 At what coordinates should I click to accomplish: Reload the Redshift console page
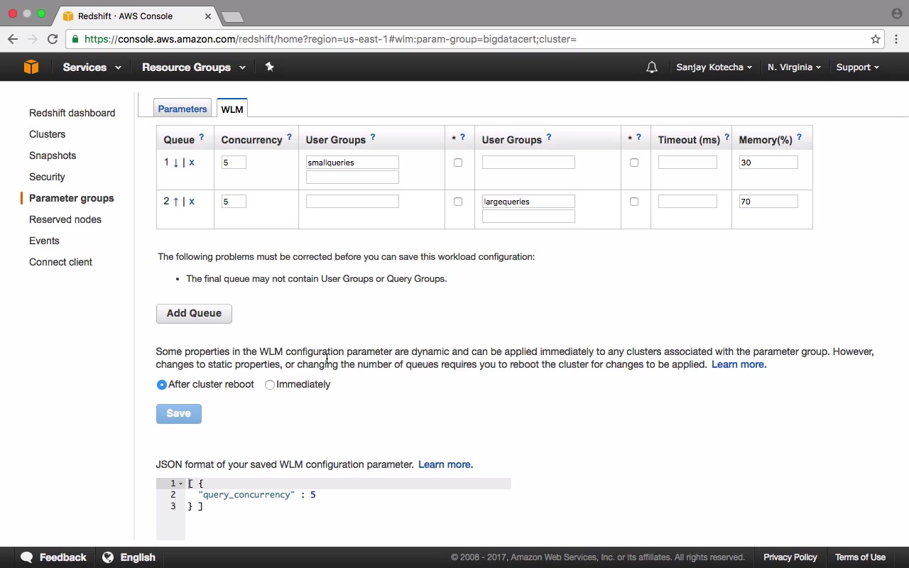tap(53, 39)
